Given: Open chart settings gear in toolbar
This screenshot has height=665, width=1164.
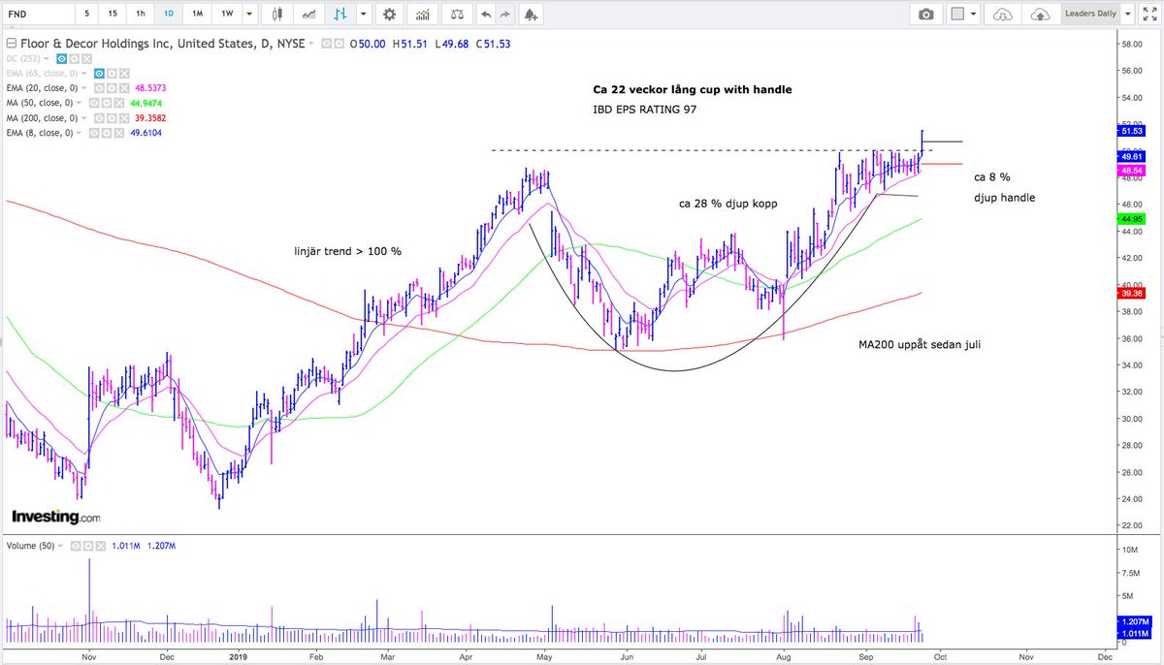Looking at the screenshot, I should click(x=389, y=15).
